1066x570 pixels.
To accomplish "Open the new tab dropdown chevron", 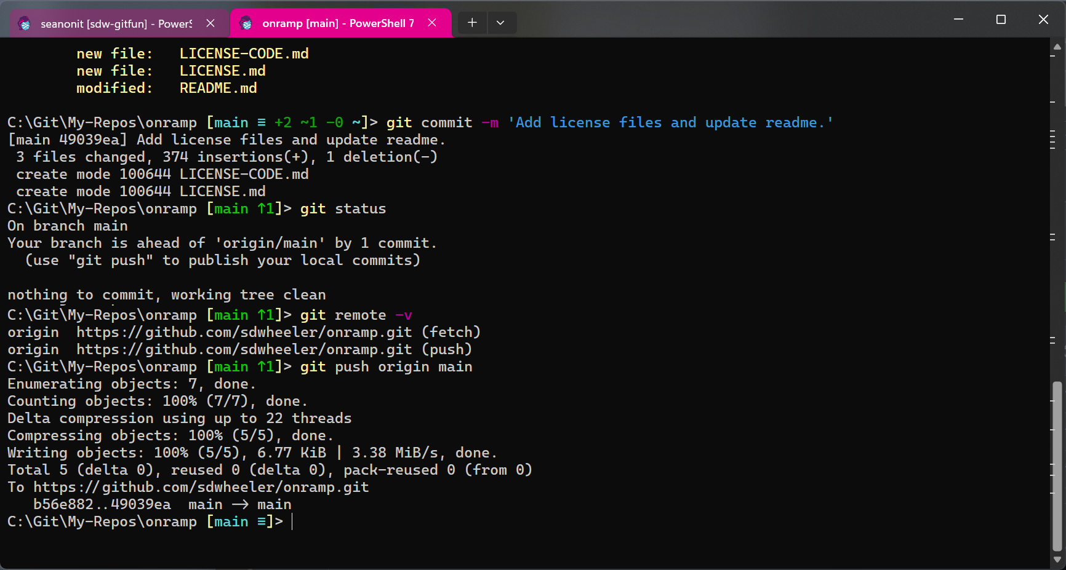I will [x=501, y=22].
